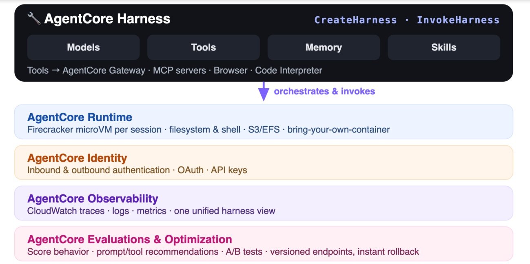Viewport: 530px width, 264px height.
Task: Click the CreateHarness code label
Action: (x=355, y=20)
